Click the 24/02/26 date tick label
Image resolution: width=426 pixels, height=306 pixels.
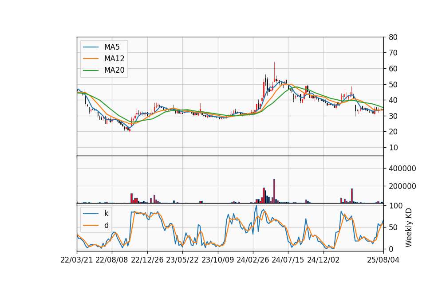click(x=252, y=260)
